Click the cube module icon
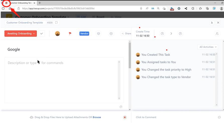 pos(99,34)
